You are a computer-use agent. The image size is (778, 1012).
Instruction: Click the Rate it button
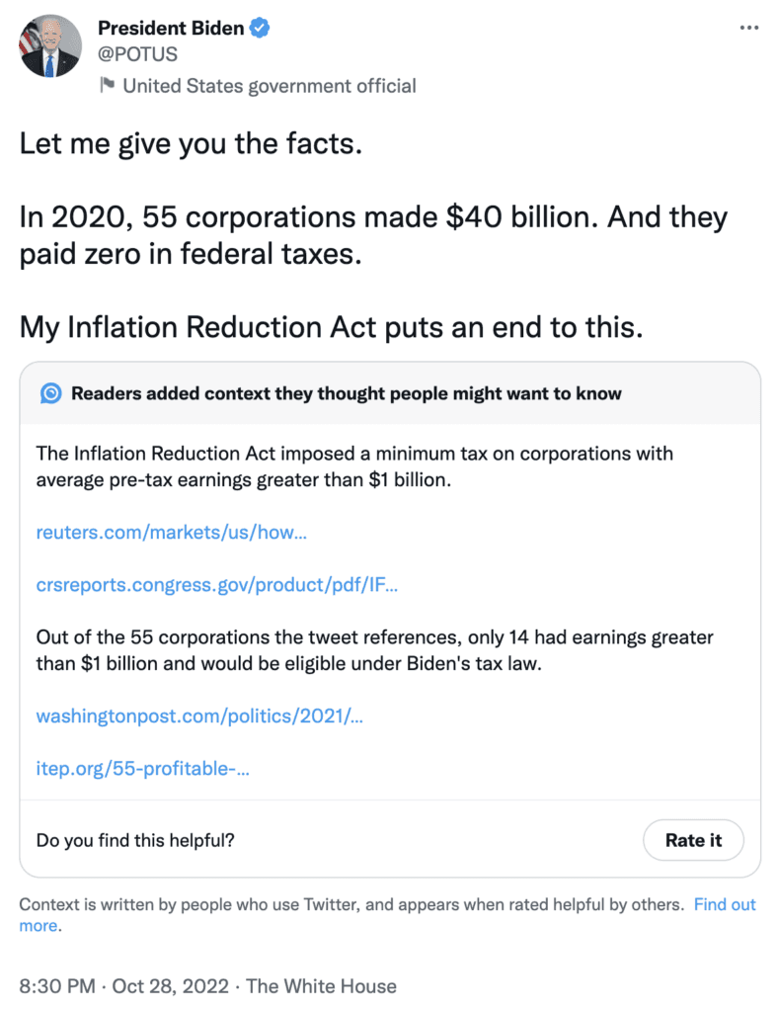[693, 840]
